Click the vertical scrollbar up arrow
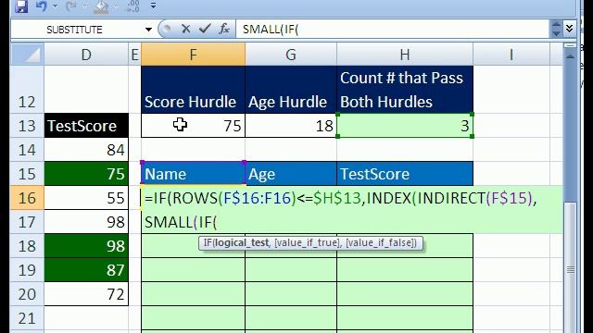The image size is (593, 333). [x=571, y=56]
